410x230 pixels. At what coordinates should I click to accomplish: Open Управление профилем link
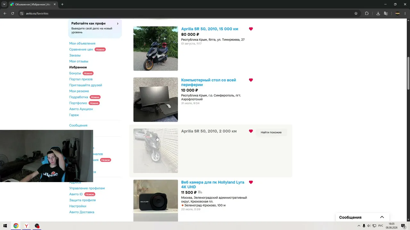pos(87,188)
